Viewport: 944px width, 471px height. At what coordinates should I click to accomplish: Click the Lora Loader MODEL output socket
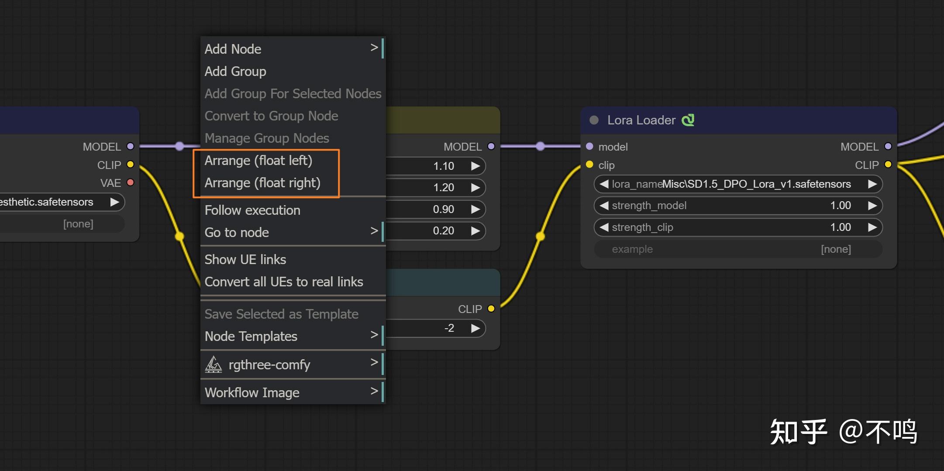pyautogui.click(x=888, y=146)
